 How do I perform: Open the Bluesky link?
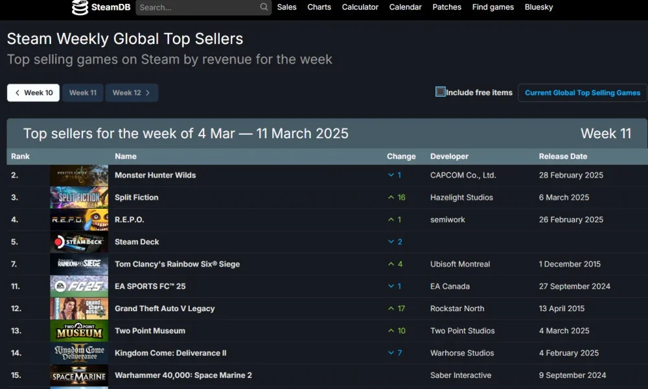pos(539,7)
